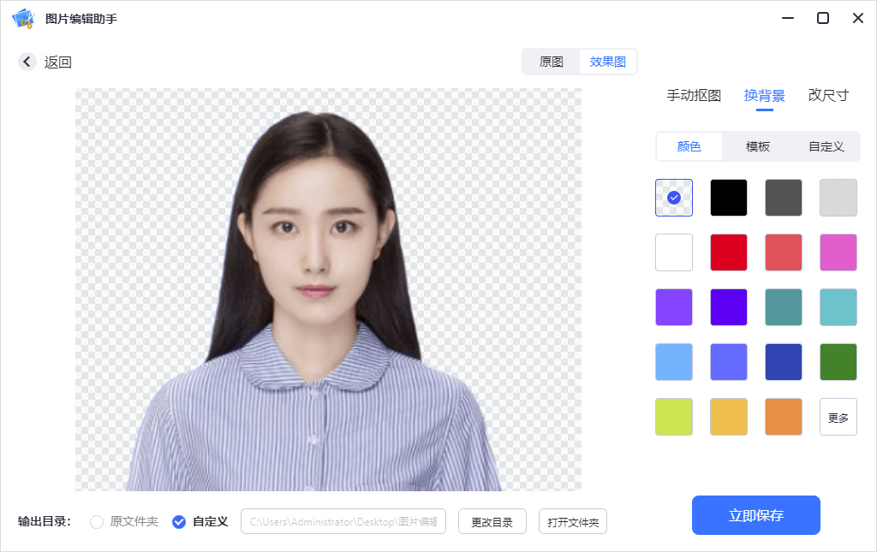Choose the light blue background color

tap(674, 362)
